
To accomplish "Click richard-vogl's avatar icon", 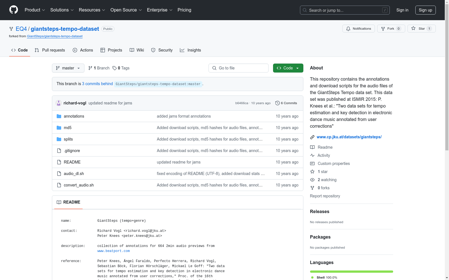I will [x=59, y=103].
